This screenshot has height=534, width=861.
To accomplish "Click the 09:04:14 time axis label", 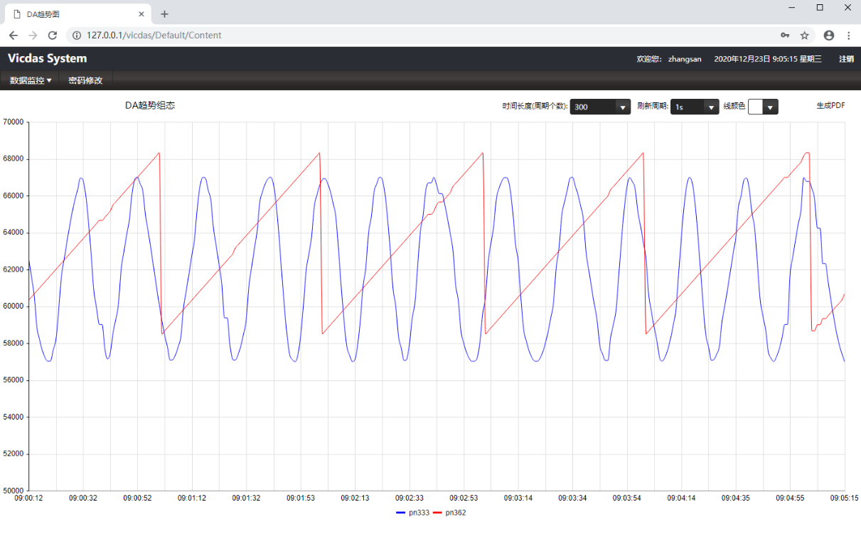I will [x=681, y=498].
